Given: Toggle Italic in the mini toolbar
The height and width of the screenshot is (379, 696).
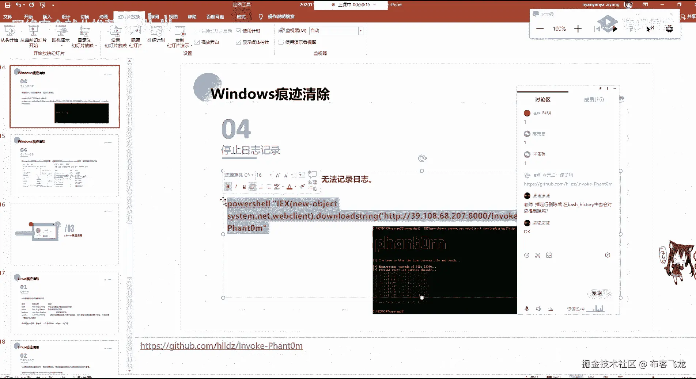Looking at the screenshot, I should tap(236, 187).
